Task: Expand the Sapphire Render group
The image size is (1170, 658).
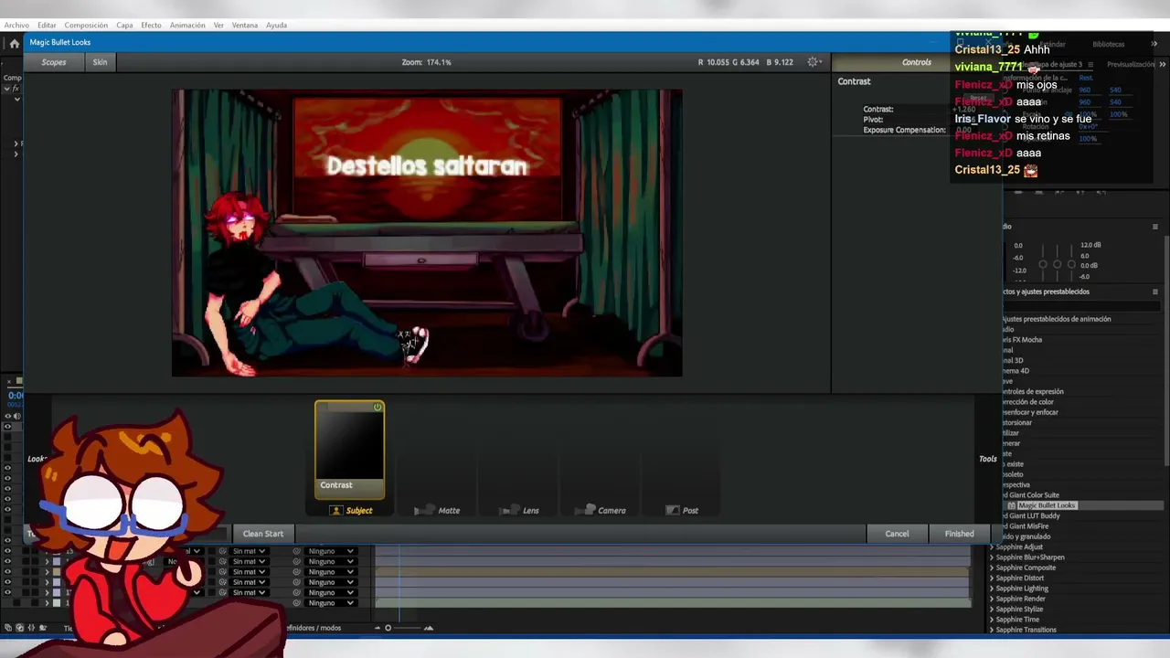Action: [992, 599]
